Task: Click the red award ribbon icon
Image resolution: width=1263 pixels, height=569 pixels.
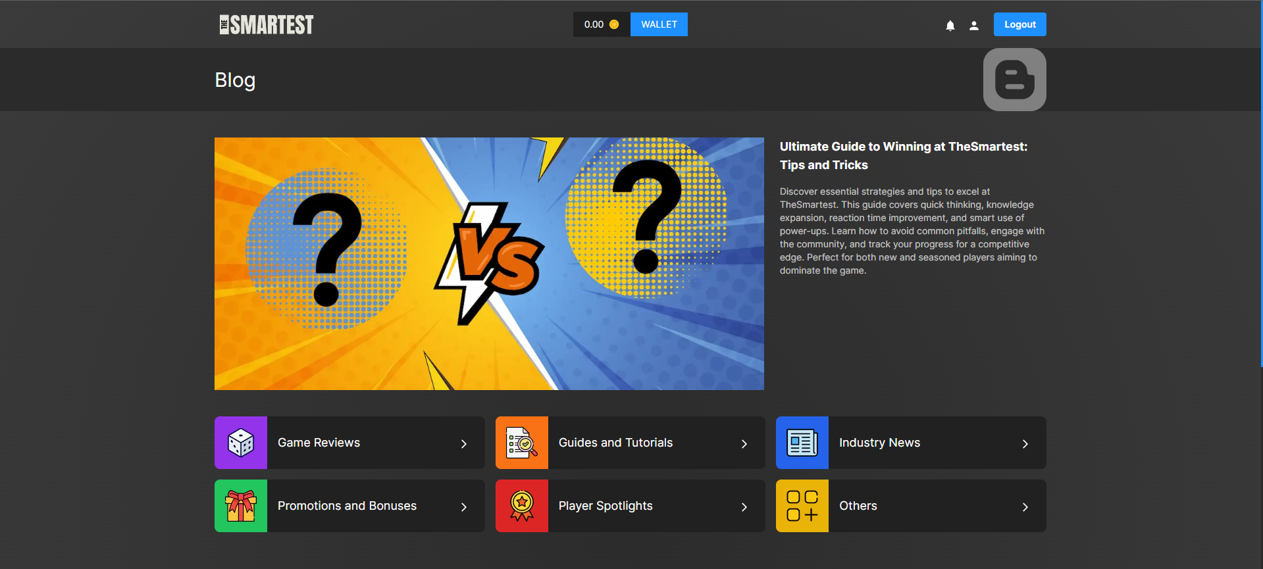Action: click(522, 506)
